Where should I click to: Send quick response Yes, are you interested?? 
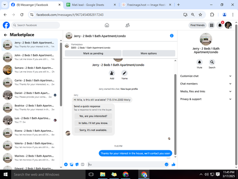93,116
